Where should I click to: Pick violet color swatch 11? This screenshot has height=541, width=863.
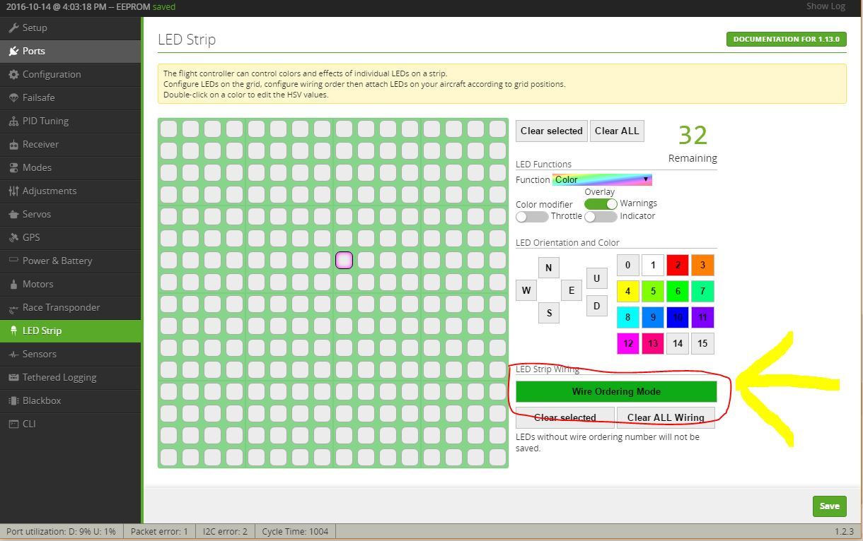pos(702,317)
